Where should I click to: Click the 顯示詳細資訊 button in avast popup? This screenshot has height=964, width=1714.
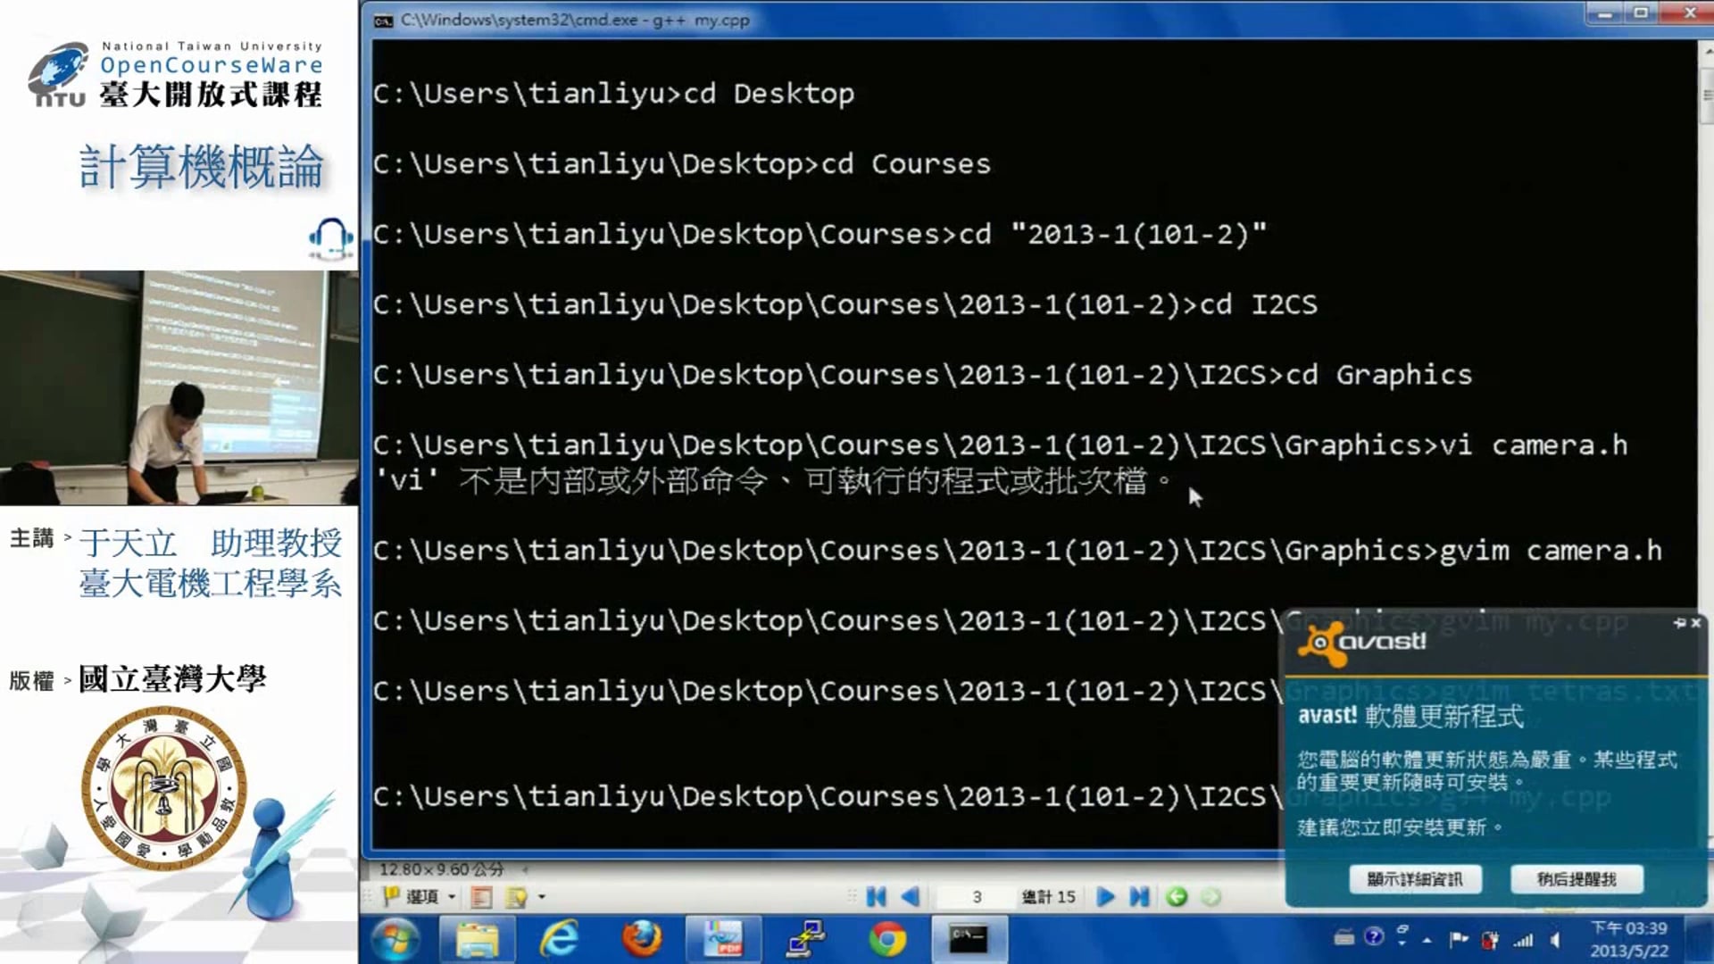point(1415,879)
